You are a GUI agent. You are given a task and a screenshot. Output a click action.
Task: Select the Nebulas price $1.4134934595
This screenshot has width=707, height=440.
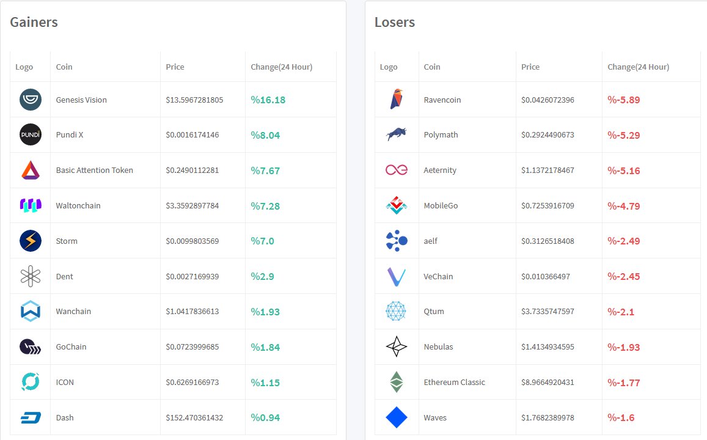(x=548, y=347)
